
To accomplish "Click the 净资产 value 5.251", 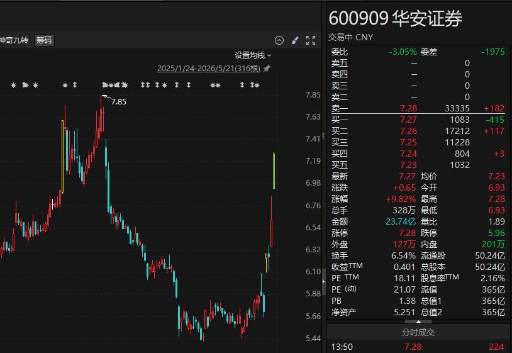I will pyautogui.click(x=404, y=312).
